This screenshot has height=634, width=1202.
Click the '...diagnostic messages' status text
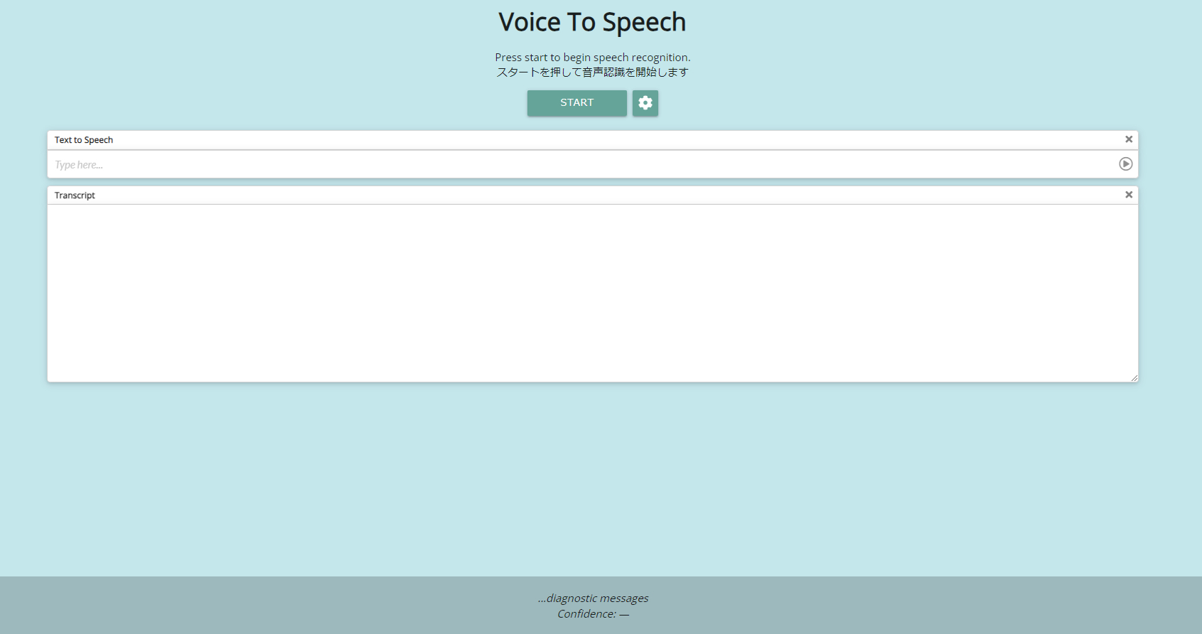coord(593,598)
